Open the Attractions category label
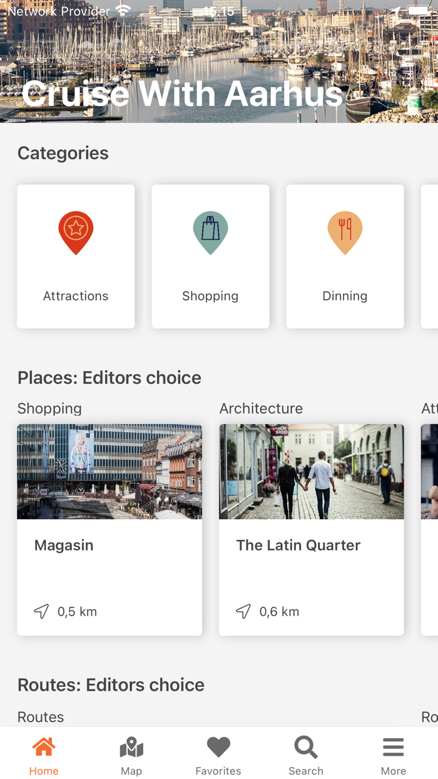Viewport: 438px width, 779px height. tap(76, 296)
